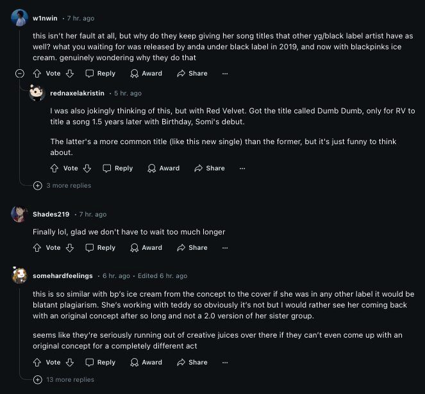This screenshot has width=425, height=394.
Task: Expand 13 more replies
Action: point(70,380)
